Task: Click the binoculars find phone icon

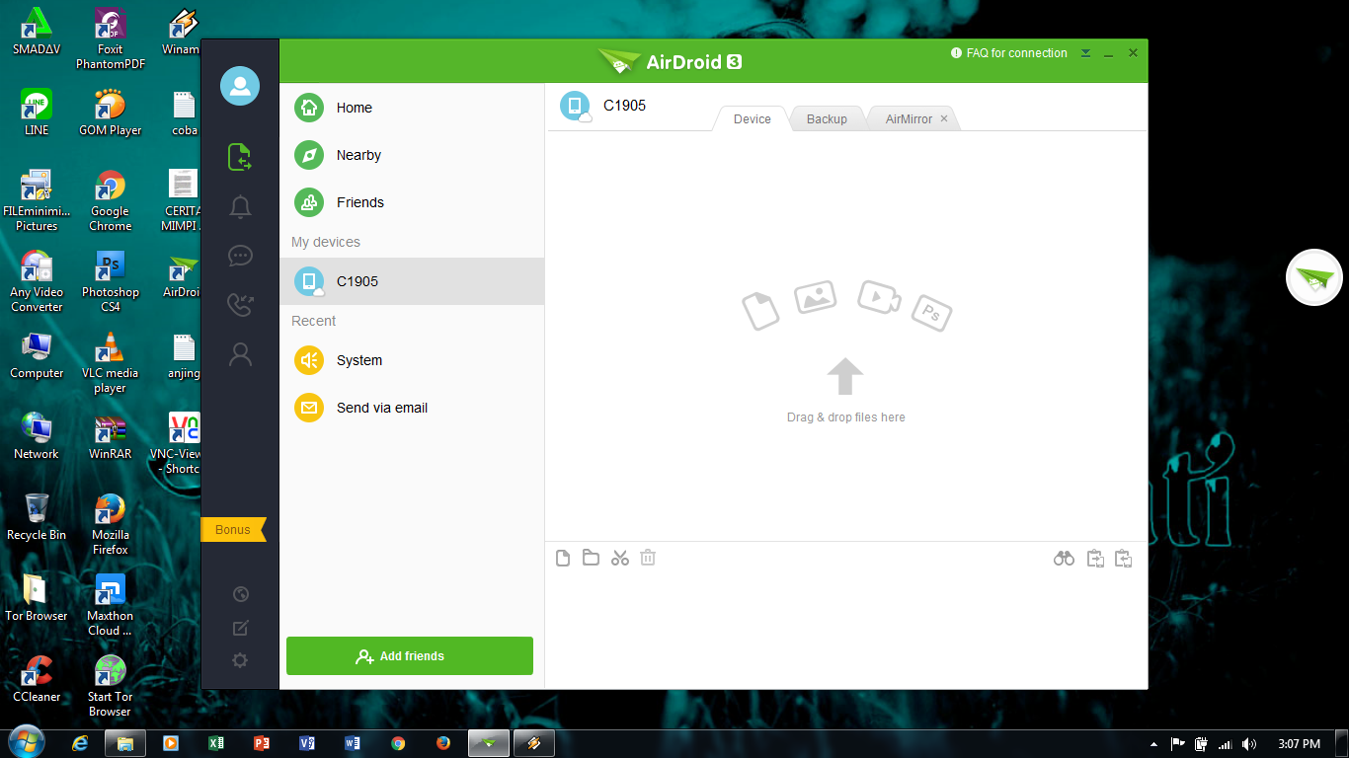Action: tap(1064, 559)
